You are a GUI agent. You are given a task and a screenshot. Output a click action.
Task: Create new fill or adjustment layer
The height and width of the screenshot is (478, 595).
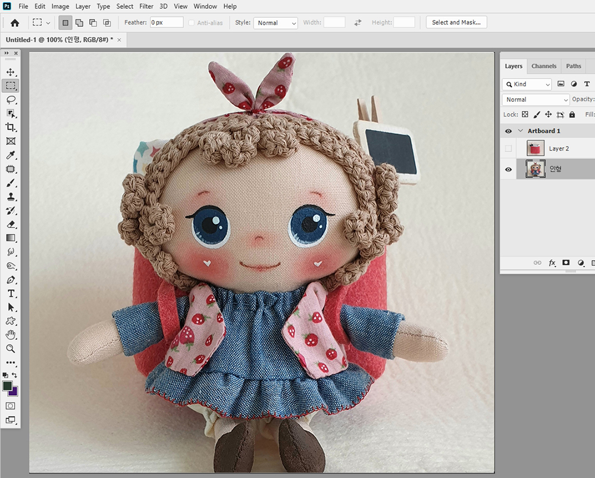point(581,263)
